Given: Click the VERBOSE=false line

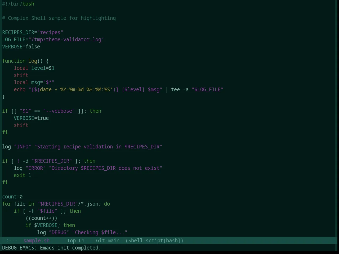Looking at the screenshot, I should tap(21, 47).
